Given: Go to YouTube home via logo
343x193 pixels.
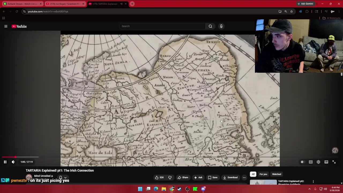Looking at the screenshot, I should pyautogui.click(x=19, y=26).
